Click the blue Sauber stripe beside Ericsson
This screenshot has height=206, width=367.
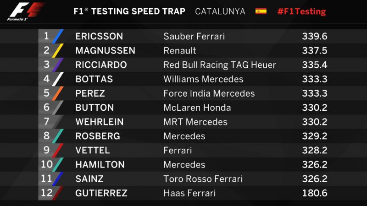(58, 36)
